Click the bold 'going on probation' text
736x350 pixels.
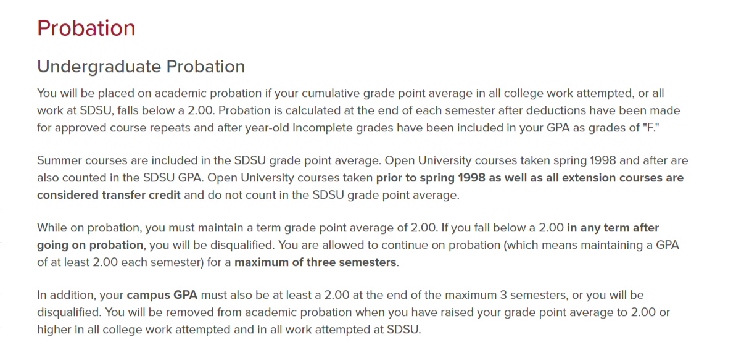pyautogui.click(x=90, y=245)
